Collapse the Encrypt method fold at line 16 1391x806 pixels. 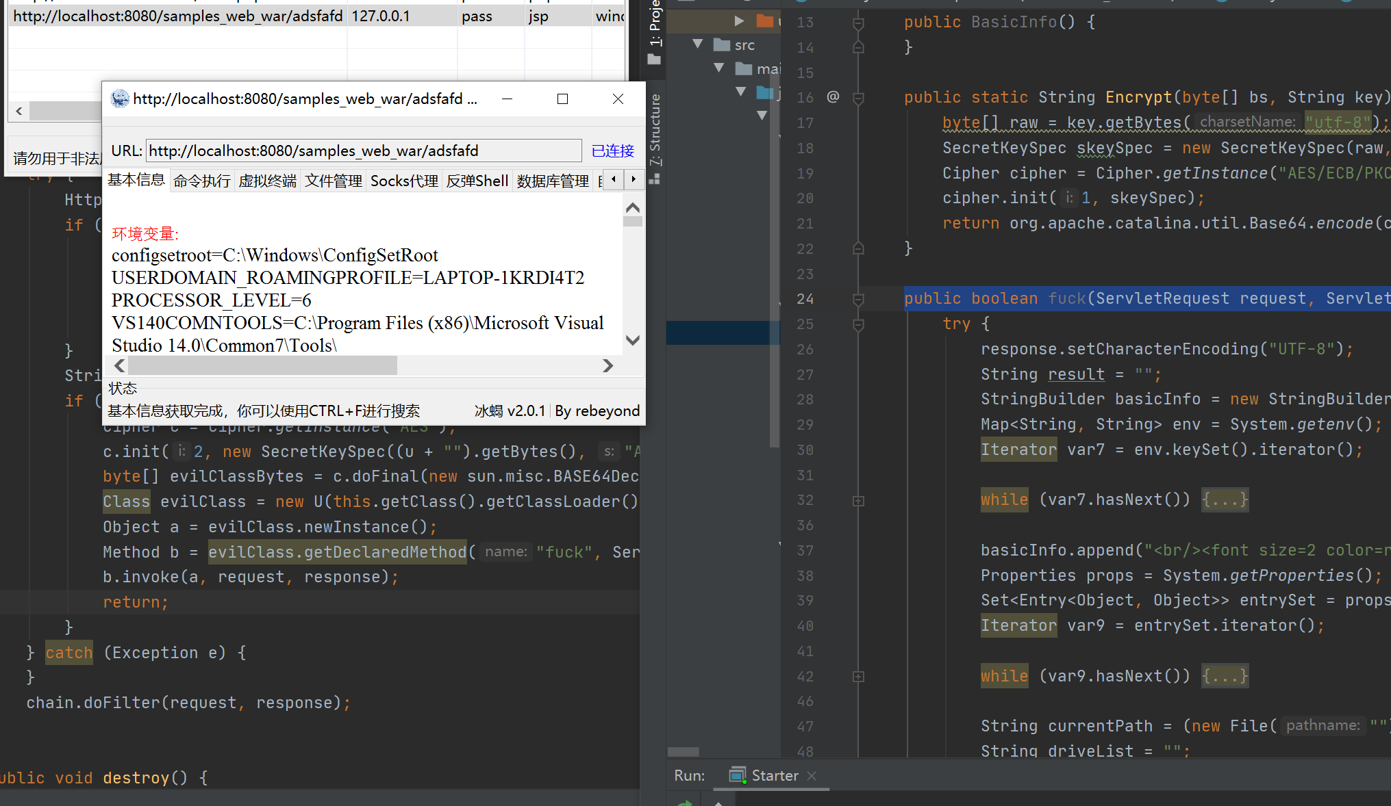[x=858, y=99]
